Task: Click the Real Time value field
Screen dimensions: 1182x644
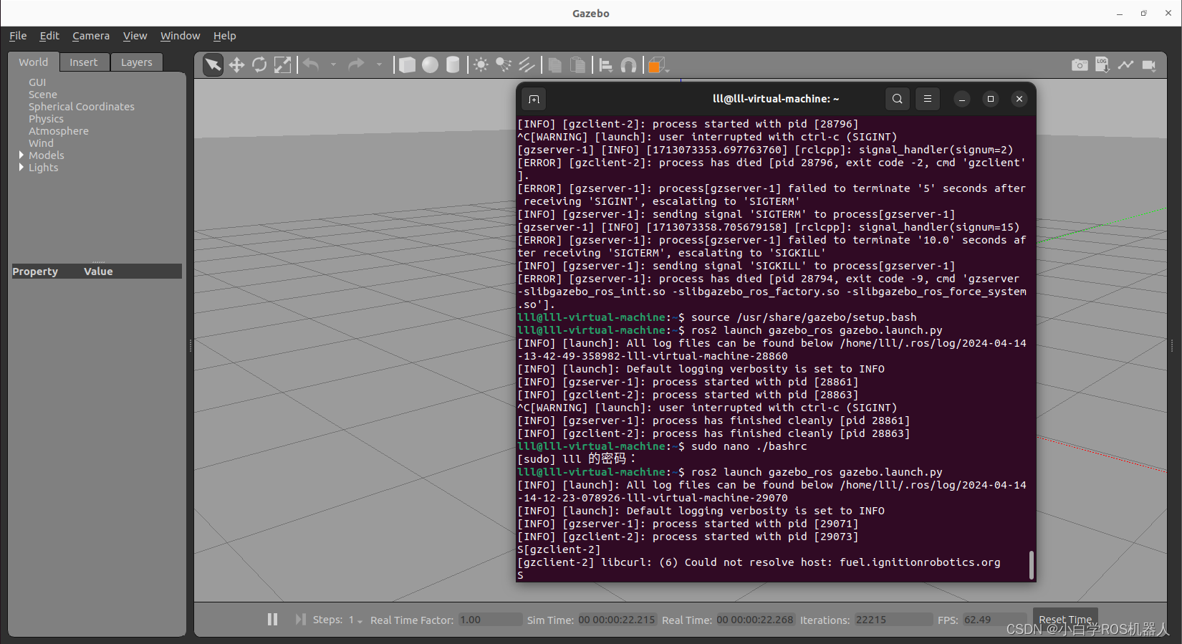Action: [x=755, y=620]
